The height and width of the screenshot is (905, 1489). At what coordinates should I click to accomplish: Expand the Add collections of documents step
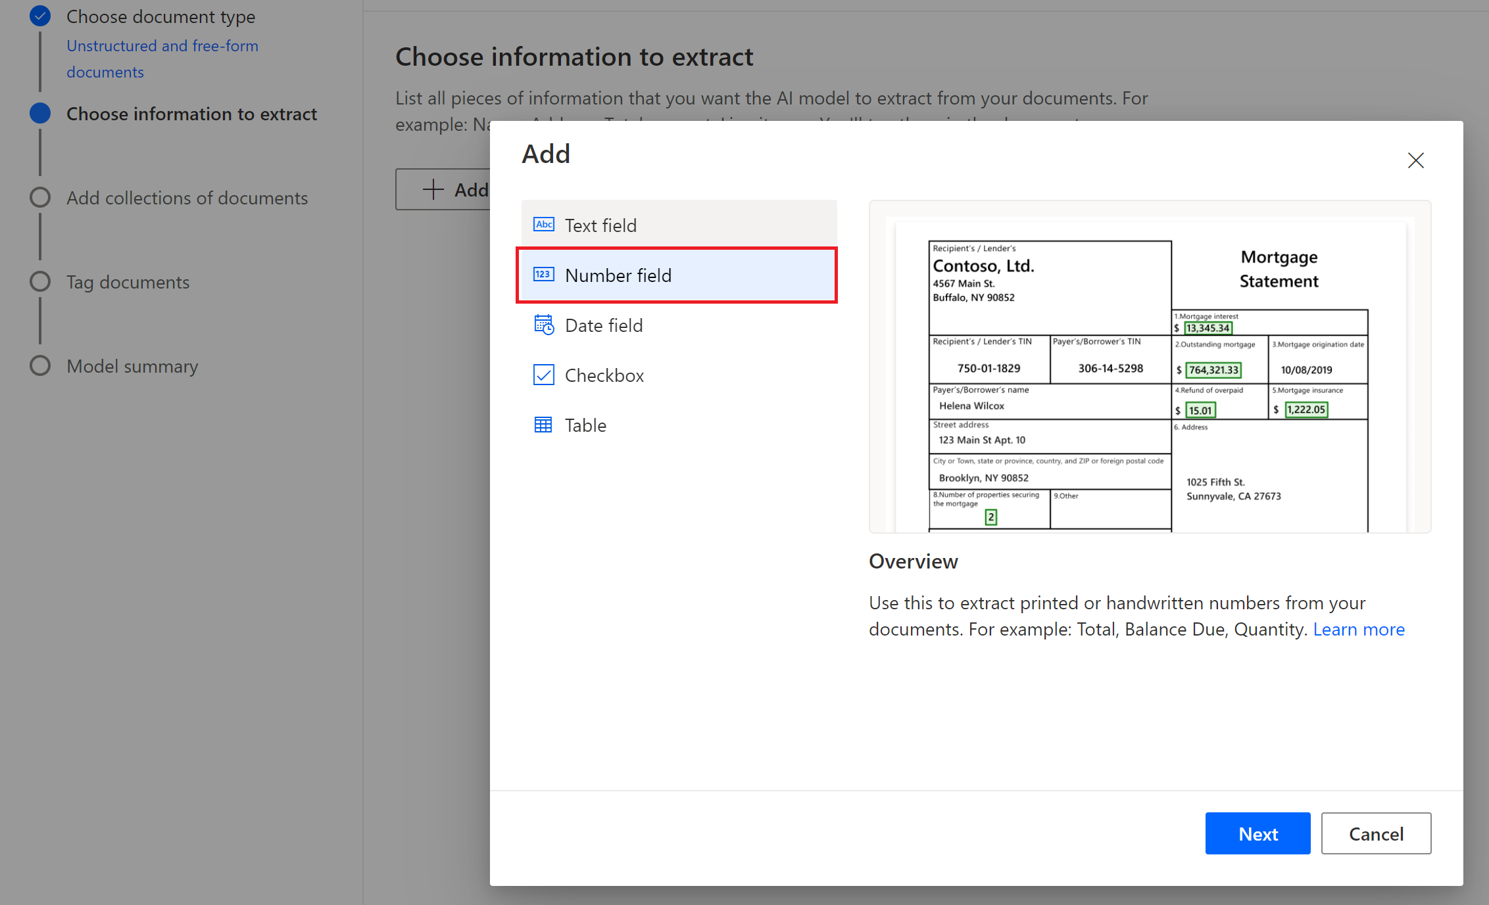[187, 197]
